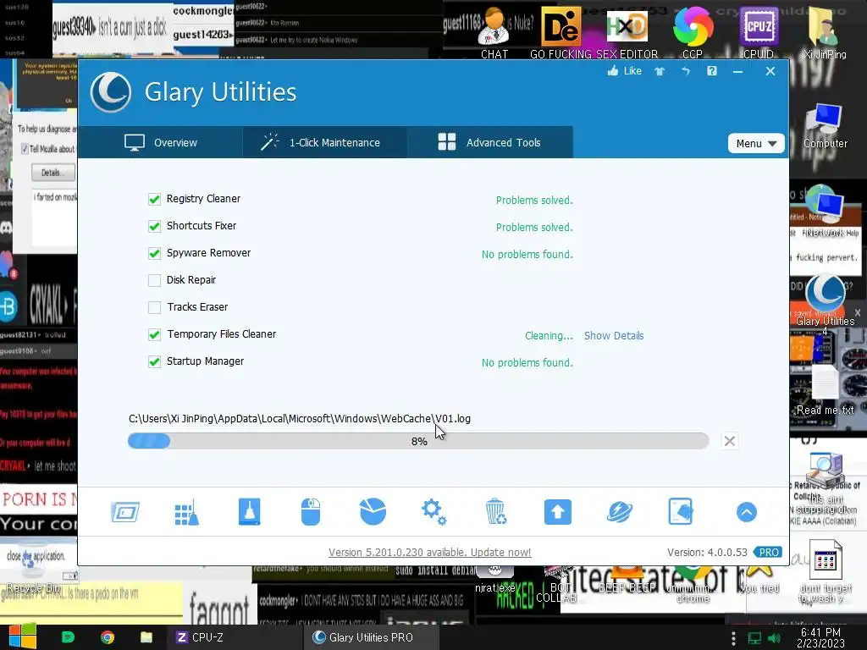Image resolution: width=867 pixels, height=650 pixels.
Task: Open help with the question mark icon
Action: click(711, 71)
